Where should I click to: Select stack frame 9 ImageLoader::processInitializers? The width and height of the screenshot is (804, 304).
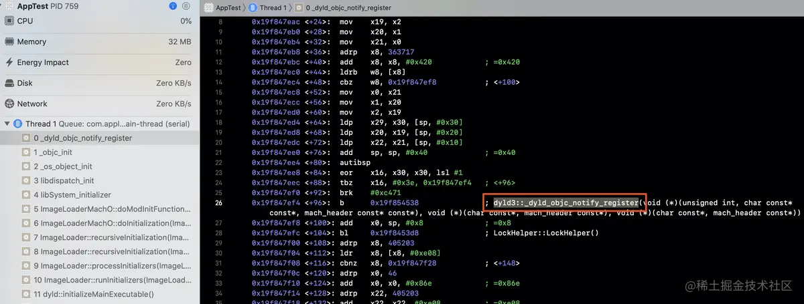(x=99, y=266)
